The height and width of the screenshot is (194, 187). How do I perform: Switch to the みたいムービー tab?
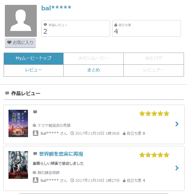(93, 59)
